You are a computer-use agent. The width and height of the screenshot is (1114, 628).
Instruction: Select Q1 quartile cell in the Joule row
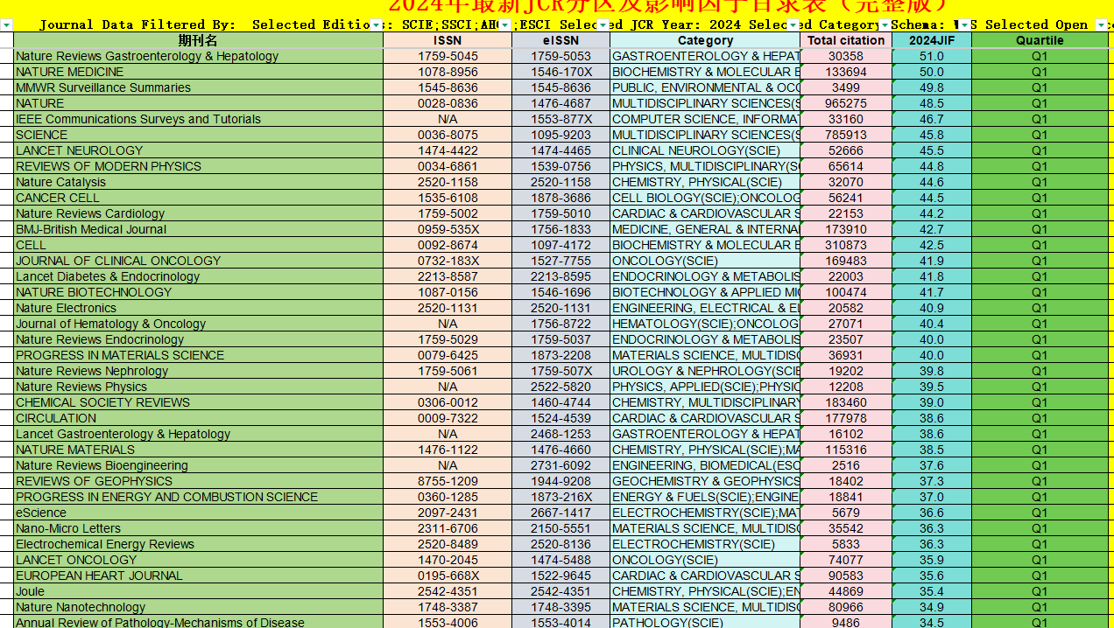pos(1040,591)
